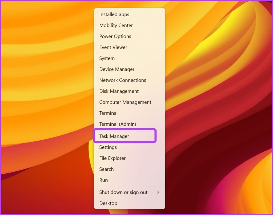Open Network Connections

123,80
